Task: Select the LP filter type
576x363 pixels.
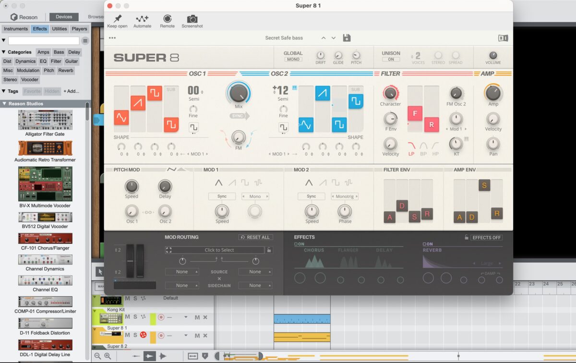Action: (x=411, y=148)
